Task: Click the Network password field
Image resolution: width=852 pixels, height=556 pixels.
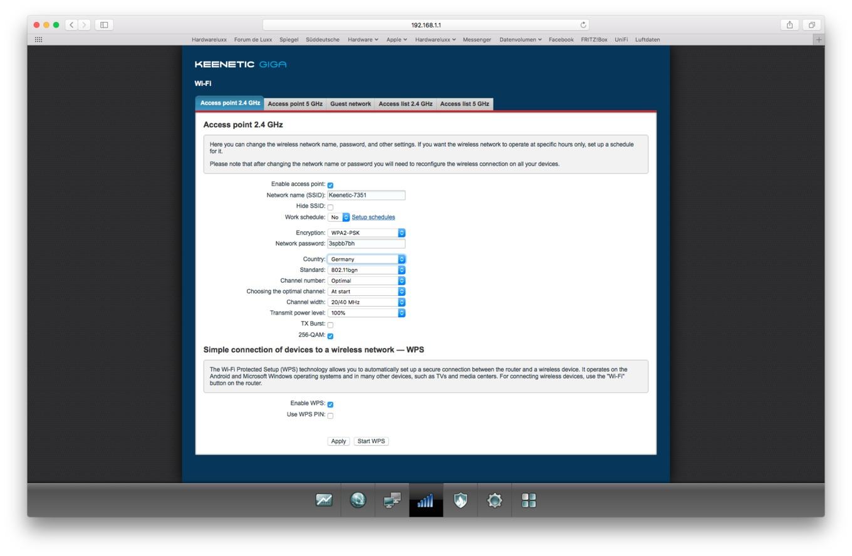Action: [x=366, y=243]
